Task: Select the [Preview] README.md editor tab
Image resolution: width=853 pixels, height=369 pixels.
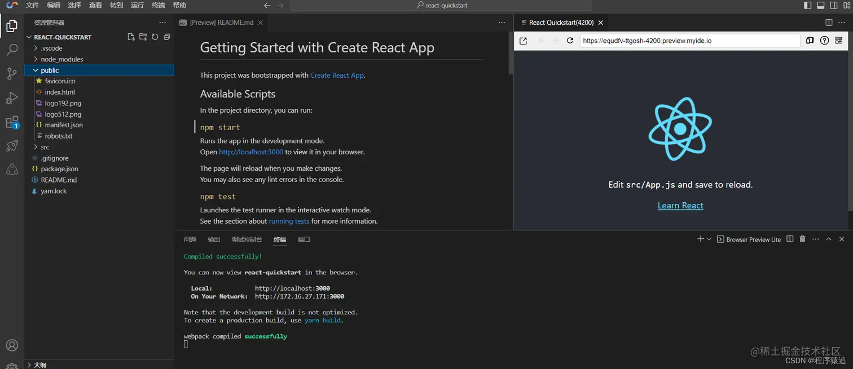Action: click(222, 23)
